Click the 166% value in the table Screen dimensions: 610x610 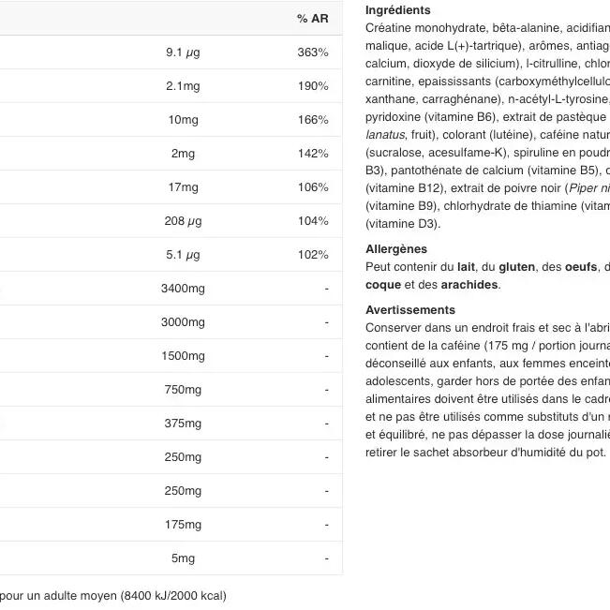tap(313, 120)
